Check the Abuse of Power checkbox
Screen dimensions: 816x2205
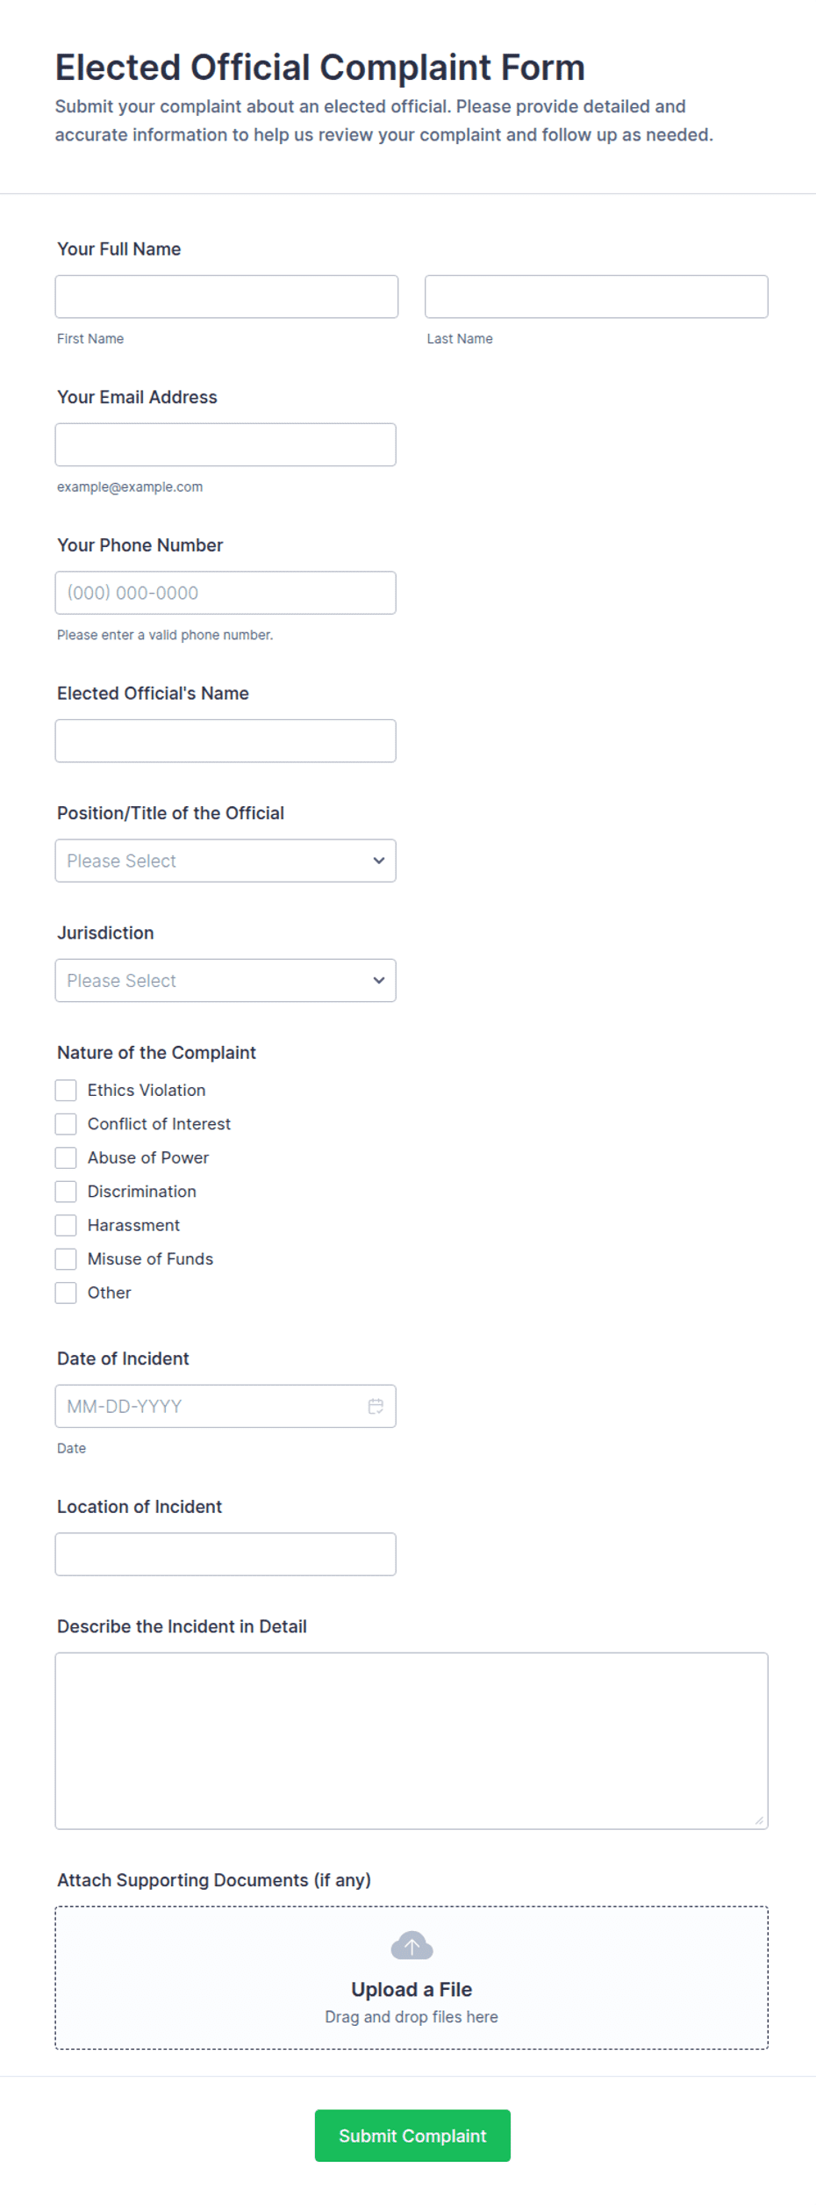point(66,1157)
